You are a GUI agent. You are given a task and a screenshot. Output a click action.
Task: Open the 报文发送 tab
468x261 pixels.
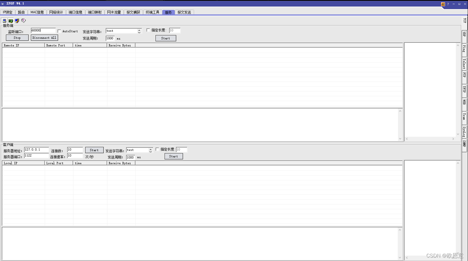tap(184, 12)
